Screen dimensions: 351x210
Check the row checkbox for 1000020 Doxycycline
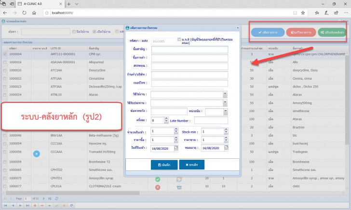(5, 70)
